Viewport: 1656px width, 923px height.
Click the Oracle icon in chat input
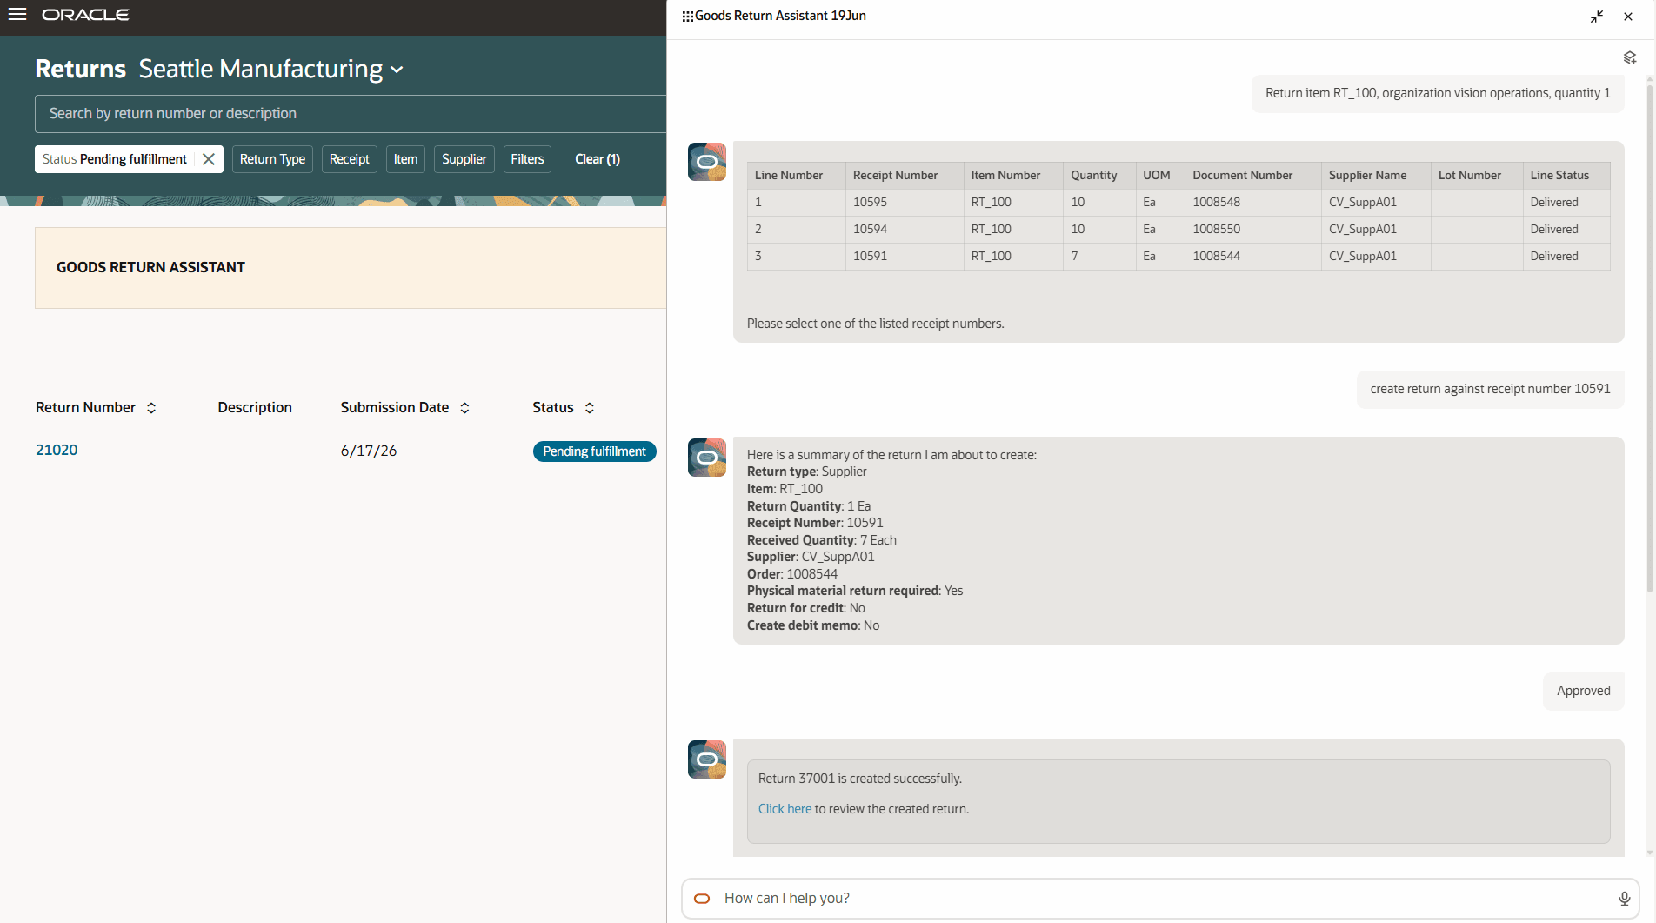(x=702, y=899)
